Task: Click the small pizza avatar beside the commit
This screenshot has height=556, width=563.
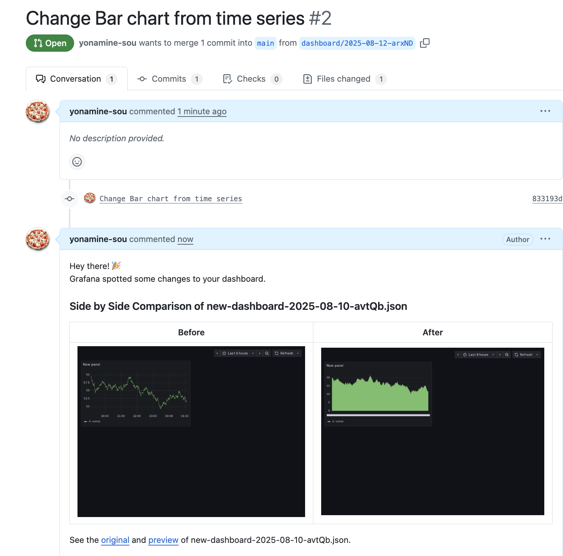Action: click(90, 198)
